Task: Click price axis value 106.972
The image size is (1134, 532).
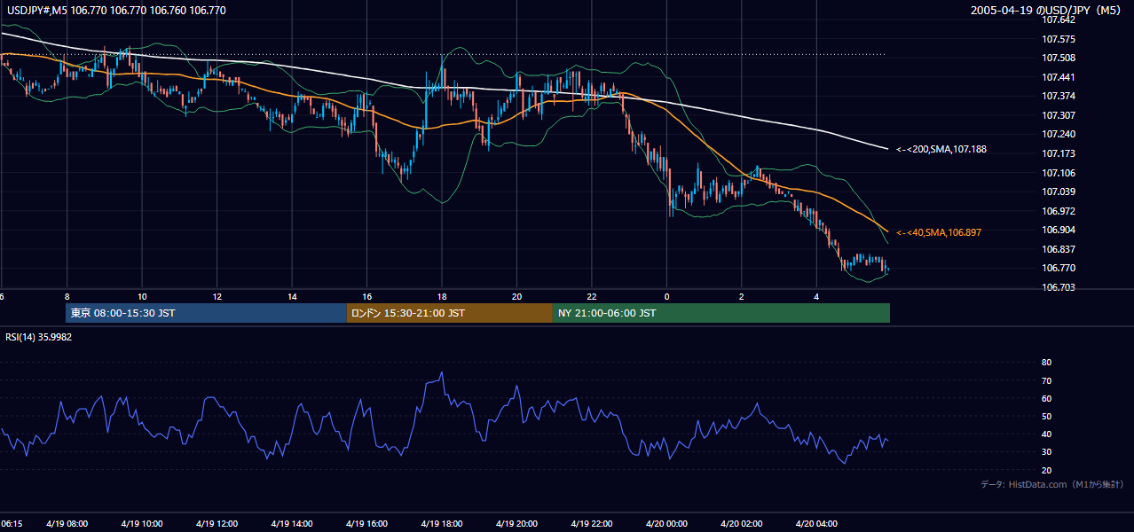Action: (x=1059, y=211)
